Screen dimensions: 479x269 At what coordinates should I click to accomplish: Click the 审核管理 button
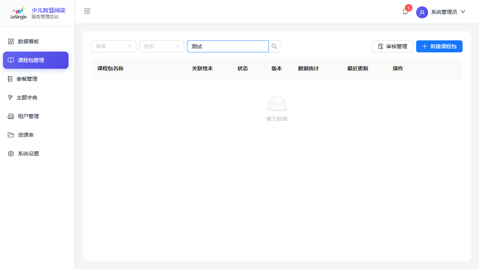392,46
